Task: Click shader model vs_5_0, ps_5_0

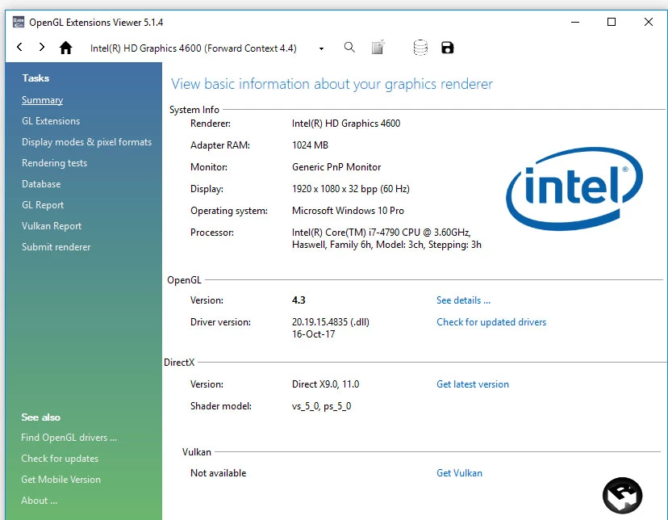Action: (321, 406)
